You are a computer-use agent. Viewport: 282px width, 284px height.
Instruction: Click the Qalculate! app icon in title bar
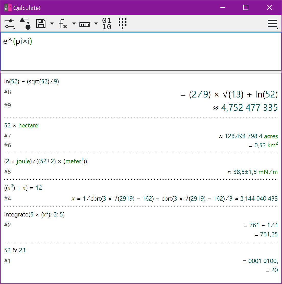[x=8, y=8]
